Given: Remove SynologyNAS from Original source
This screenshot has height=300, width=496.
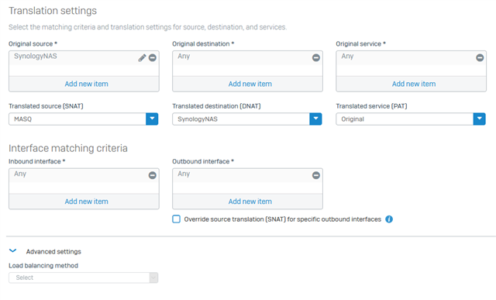Looking at the screenshot, I should (153, 58).
